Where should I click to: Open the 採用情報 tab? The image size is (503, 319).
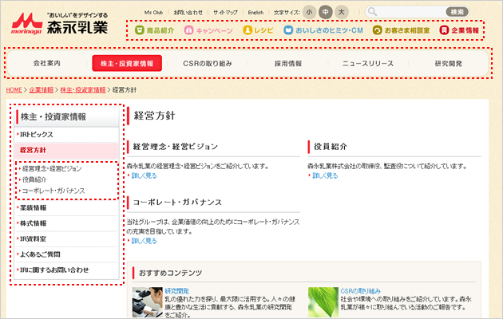(288, 64)
